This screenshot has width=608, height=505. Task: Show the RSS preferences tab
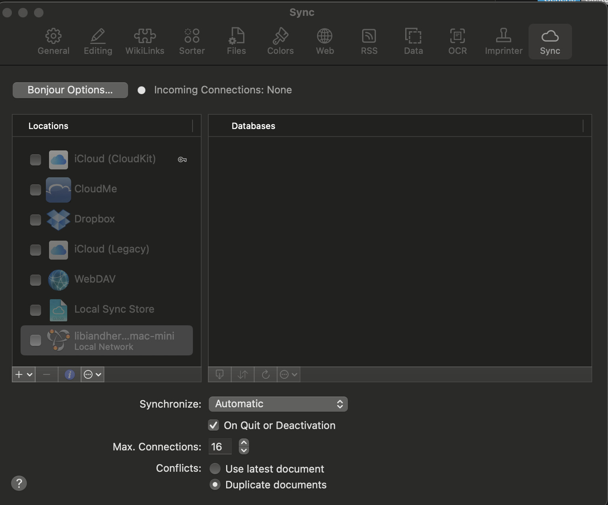[x=369, y=42]
